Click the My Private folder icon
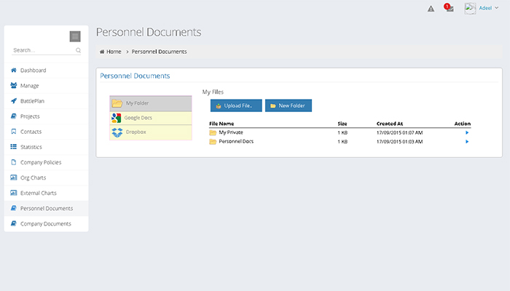510x291 pixels. (x=213, y=132)
